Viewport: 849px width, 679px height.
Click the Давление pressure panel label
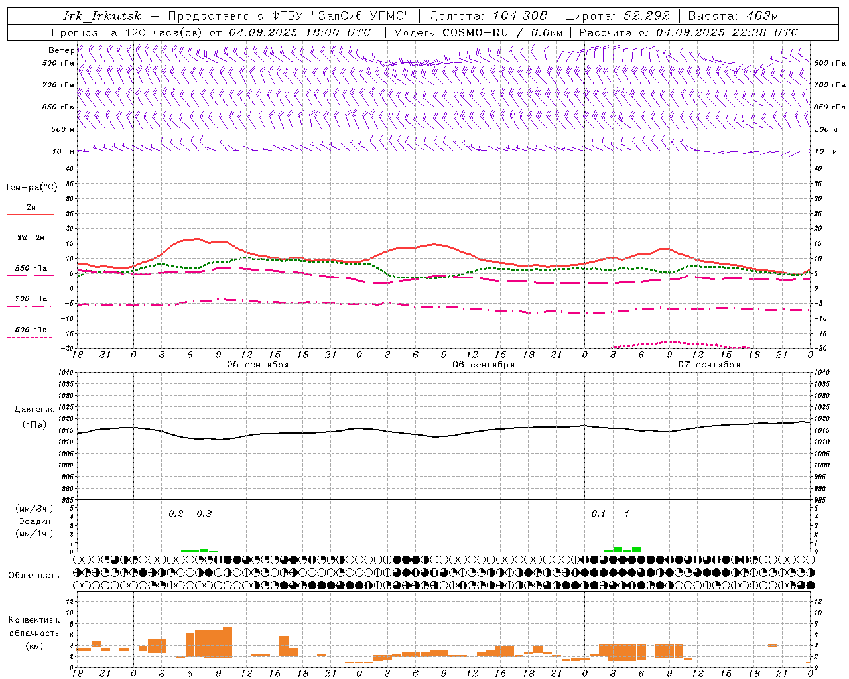click(34, 410)
